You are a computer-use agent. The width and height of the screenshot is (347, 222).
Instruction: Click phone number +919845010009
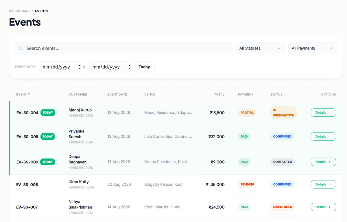pyautogui.click(x=81, y=187)
